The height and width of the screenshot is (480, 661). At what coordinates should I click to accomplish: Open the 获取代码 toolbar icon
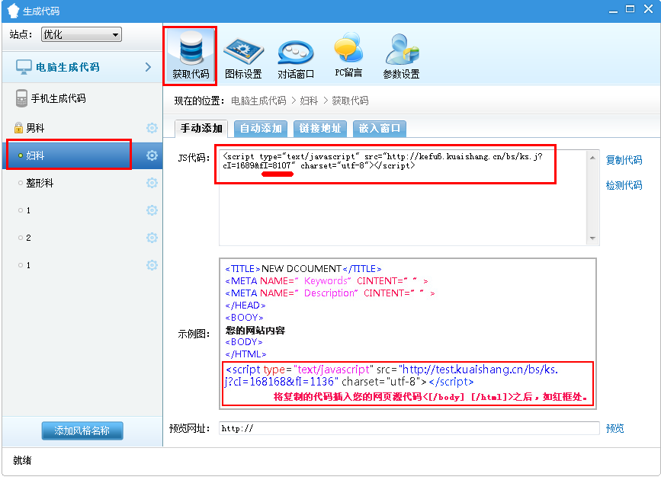point(190,56)
